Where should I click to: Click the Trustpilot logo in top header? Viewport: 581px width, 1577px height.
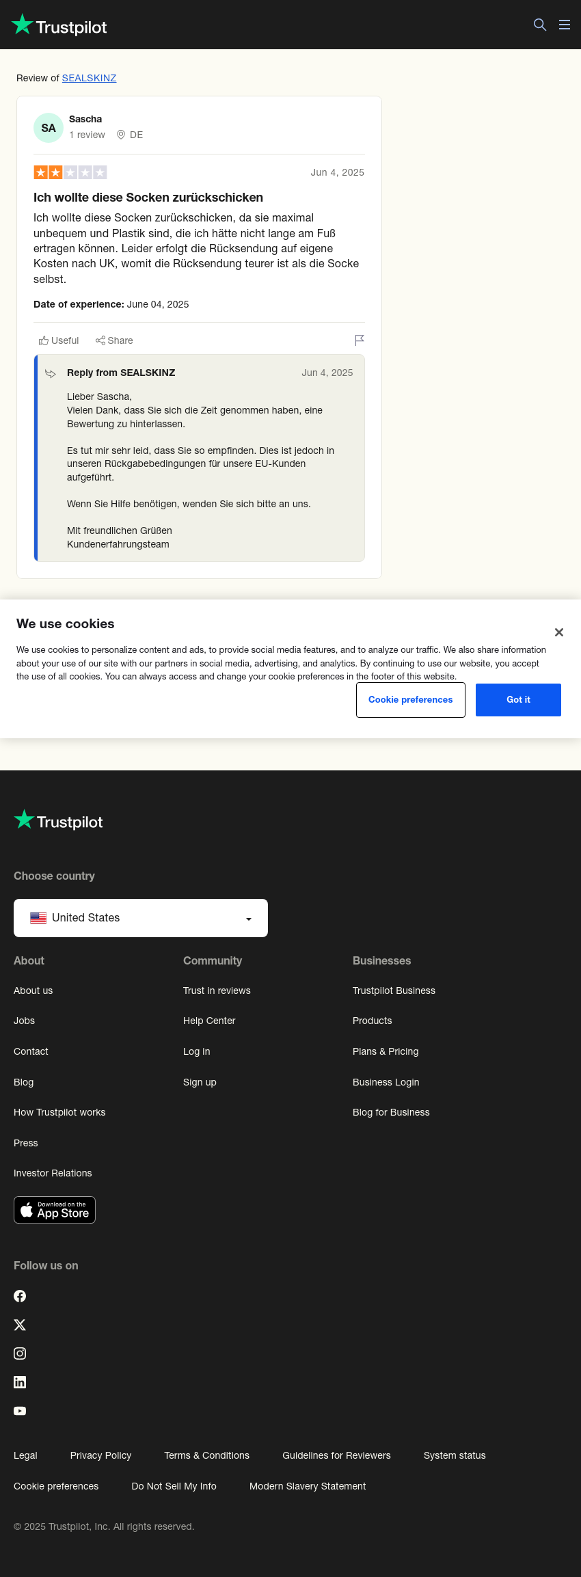coord(59,25)
